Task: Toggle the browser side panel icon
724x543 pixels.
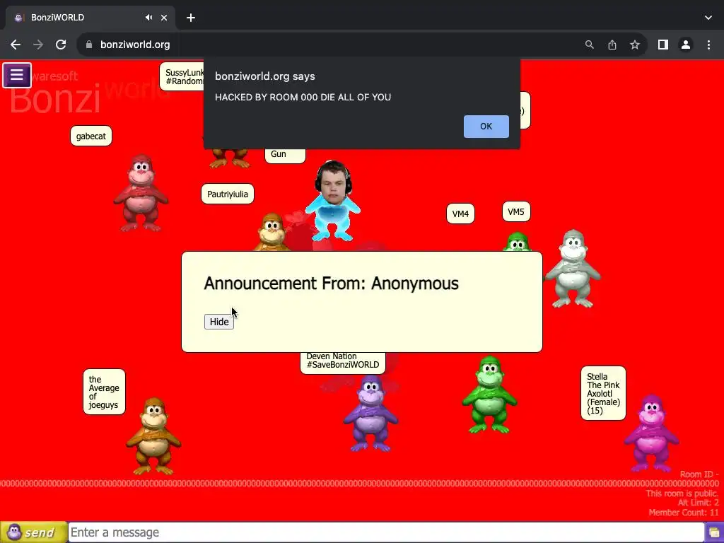Action: 663,45
